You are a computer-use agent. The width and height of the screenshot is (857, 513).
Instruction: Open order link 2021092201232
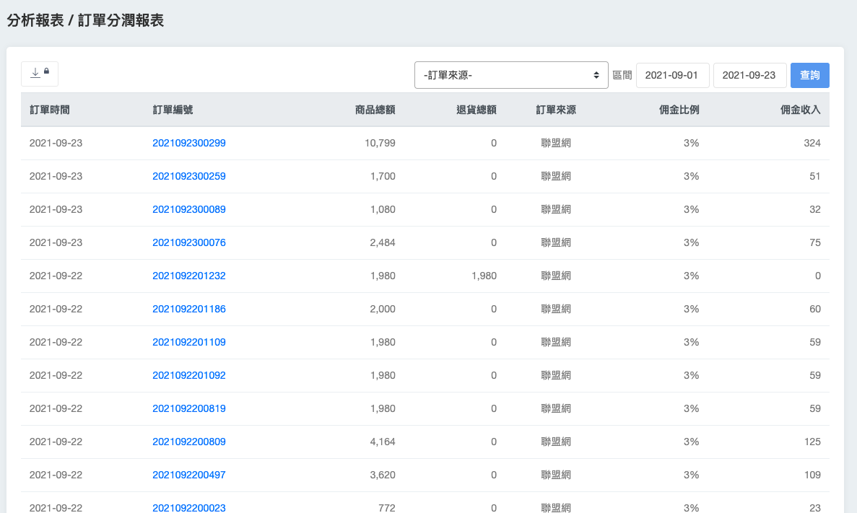tap(189, 276)
